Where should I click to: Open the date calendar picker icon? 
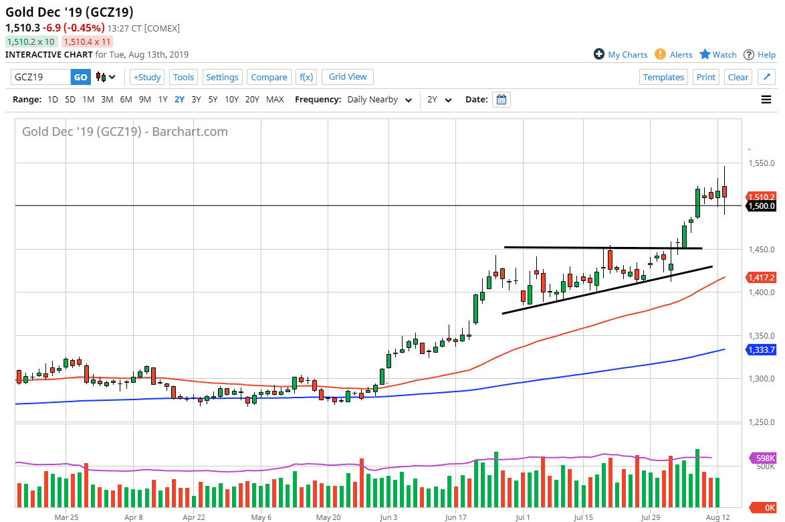501,100
